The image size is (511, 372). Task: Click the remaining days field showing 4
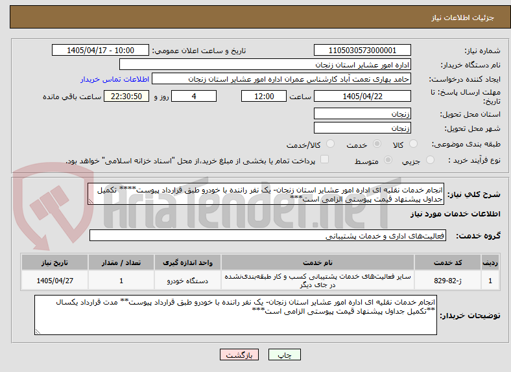[x=194, y=96]
